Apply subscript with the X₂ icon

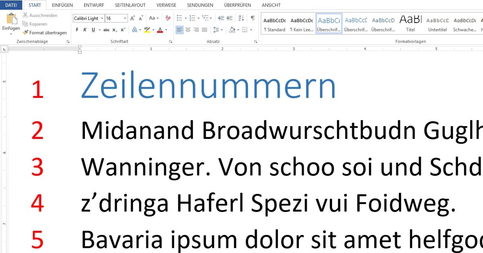[x=114, y=29]
